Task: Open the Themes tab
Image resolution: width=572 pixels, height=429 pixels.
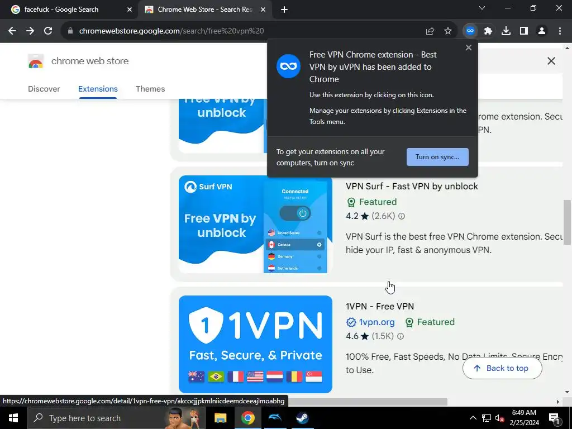Action: click(x=150, y=89)
